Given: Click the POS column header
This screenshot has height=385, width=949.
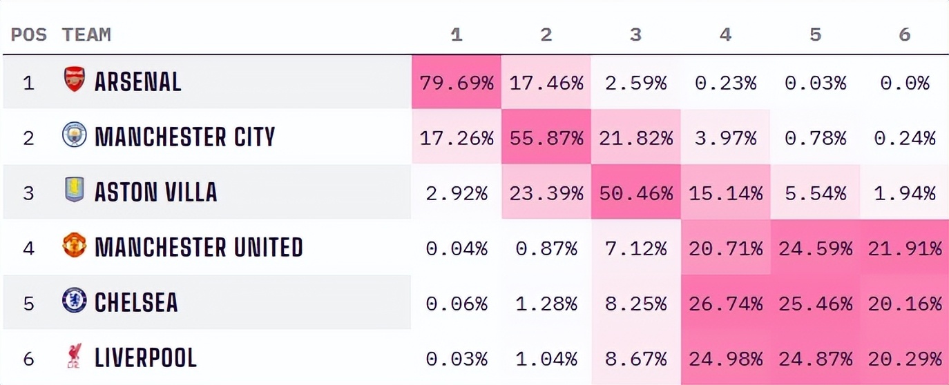Looking at the screenshot, I should 28,34.
